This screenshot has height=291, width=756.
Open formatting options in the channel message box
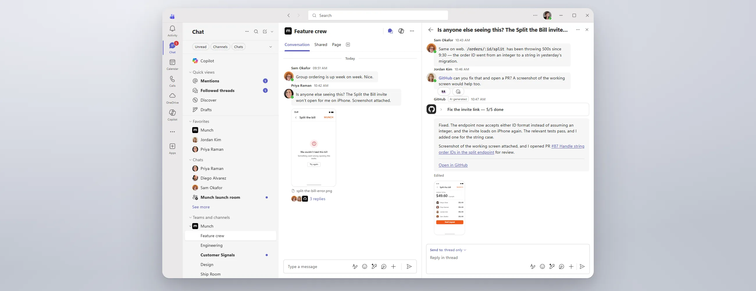point(355,267)
